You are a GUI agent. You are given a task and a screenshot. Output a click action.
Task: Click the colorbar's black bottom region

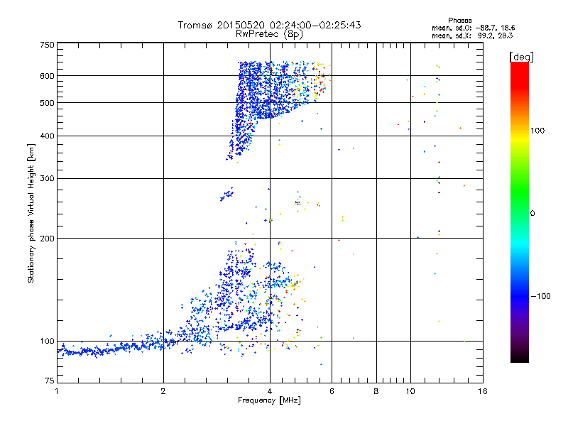520,357
